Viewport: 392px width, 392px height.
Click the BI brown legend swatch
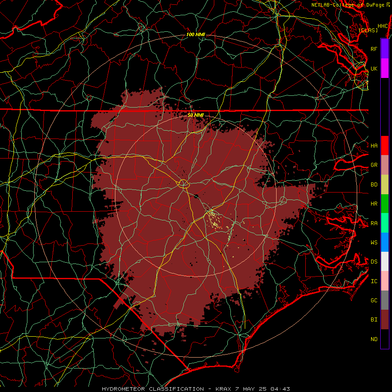pyautogui.click(x=385, y=320)
